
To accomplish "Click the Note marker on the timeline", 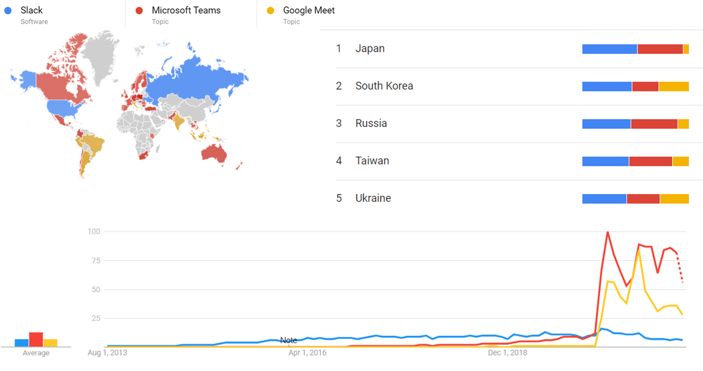I will [288, 340].
